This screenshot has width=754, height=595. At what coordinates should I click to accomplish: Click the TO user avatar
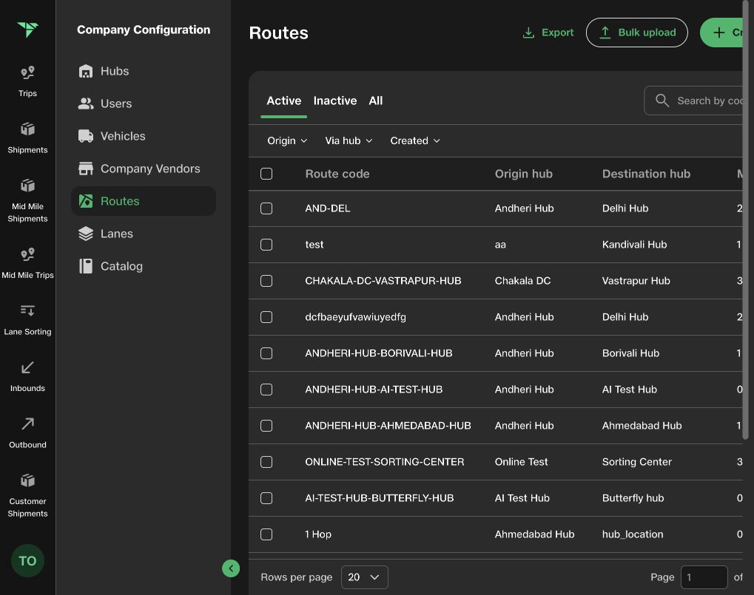[x=27, y=560]
